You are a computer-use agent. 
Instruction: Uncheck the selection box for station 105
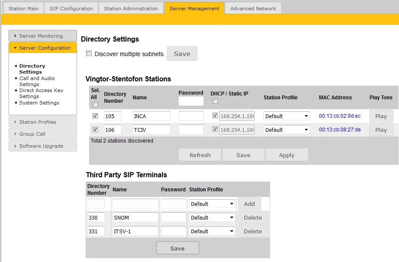[x=95, y=116]
